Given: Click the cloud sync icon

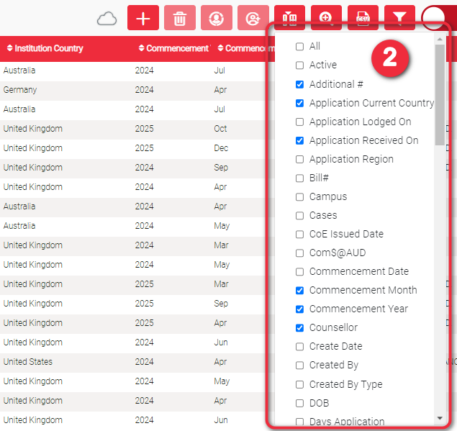Looking at the screenshot, I should click(x=107, y=19).
